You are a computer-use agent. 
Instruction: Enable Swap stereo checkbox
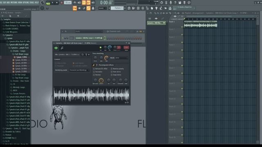point(112,75)
